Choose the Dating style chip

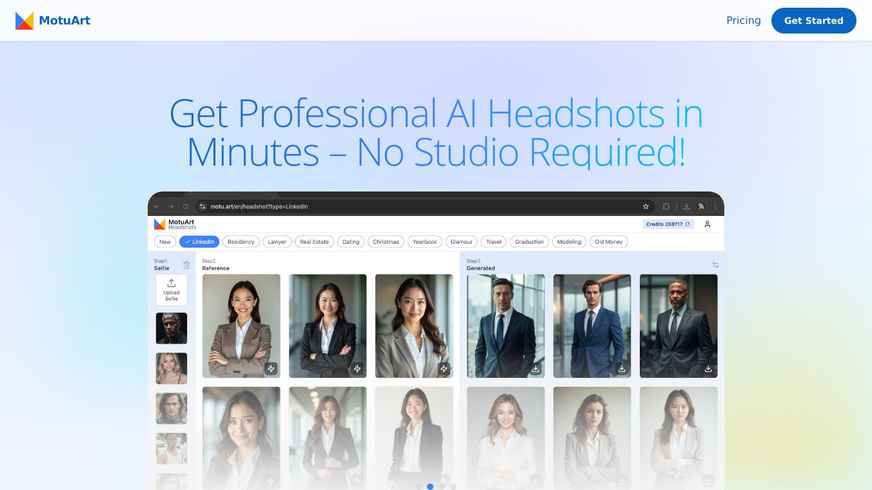(x=351, y=242)
